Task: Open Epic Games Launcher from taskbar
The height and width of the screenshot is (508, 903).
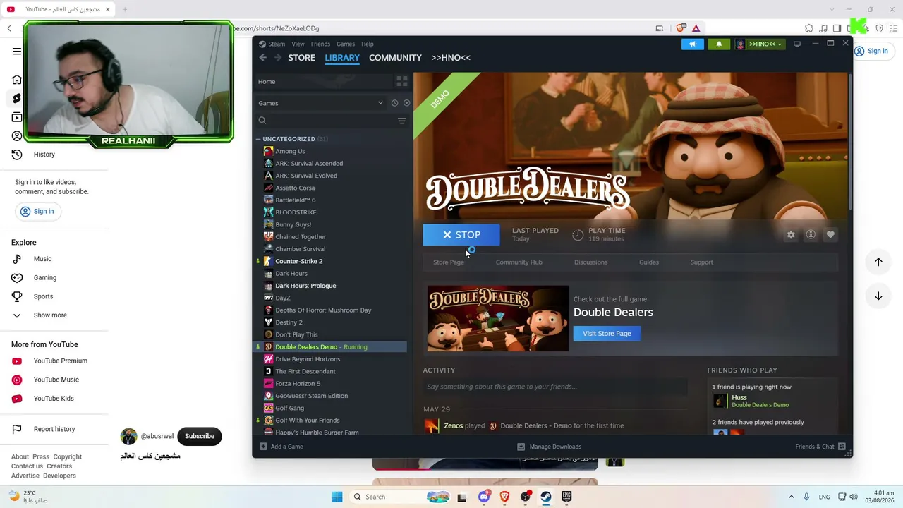Action: pyautogui.click(x=566, y=497)
